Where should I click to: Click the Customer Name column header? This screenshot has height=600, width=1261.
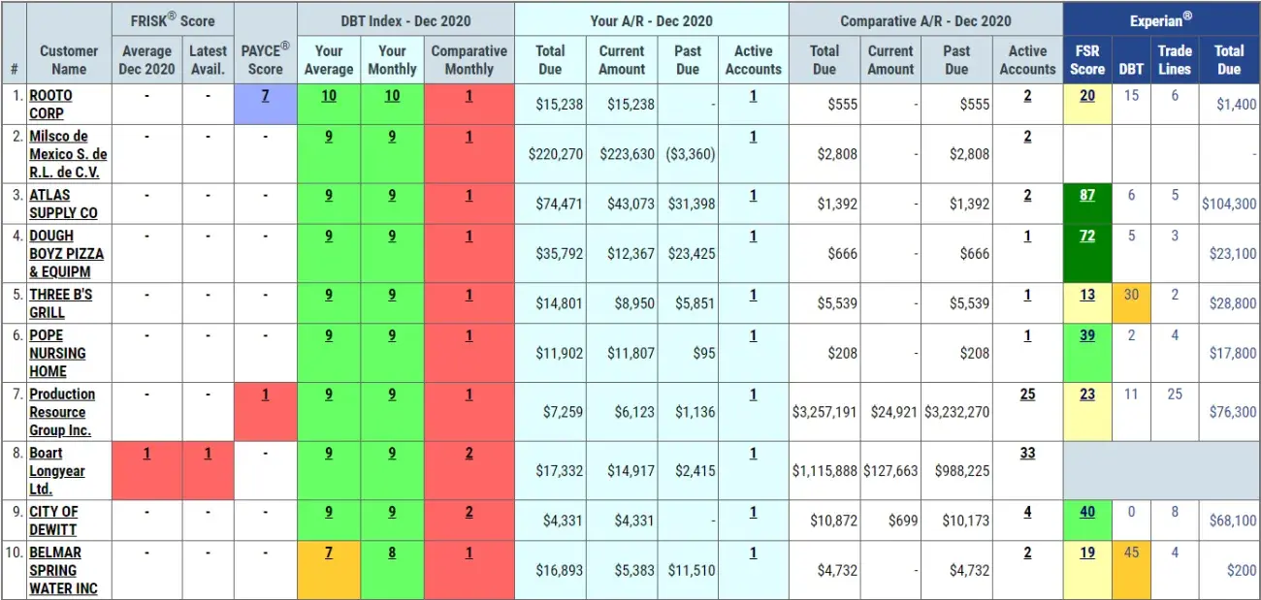click(69, 59)
